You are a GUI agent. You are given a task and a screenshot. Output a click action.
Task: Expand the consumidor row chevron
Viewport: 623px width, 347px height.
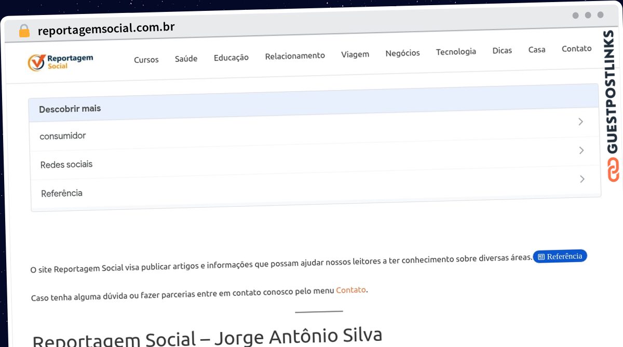[580, 122]
